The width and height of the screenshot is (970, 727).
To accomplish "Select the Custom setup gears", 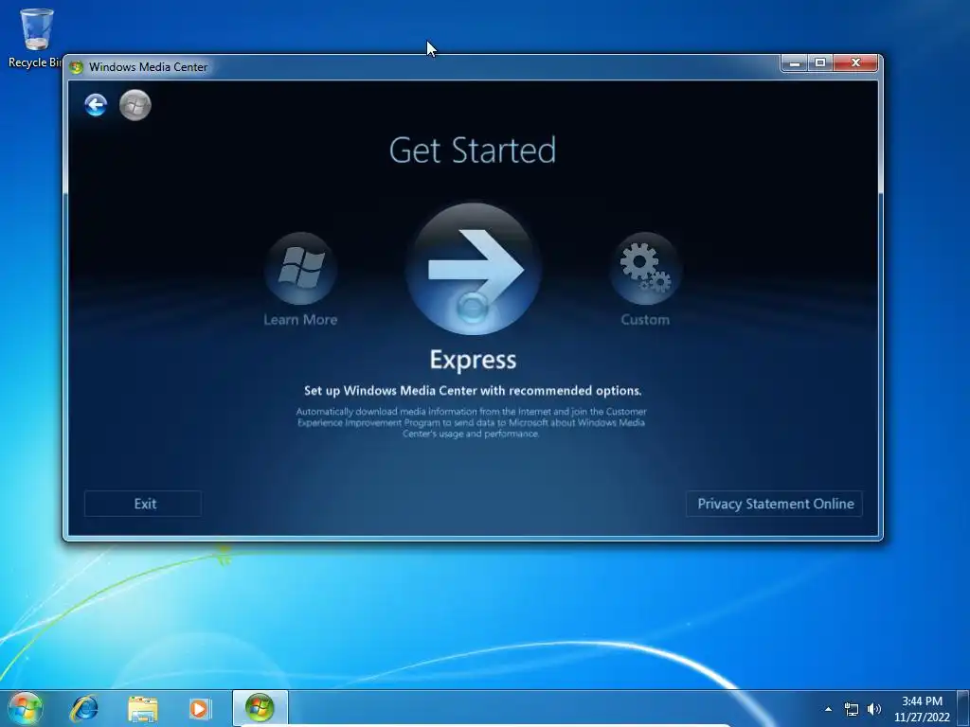I will (645, 279).
